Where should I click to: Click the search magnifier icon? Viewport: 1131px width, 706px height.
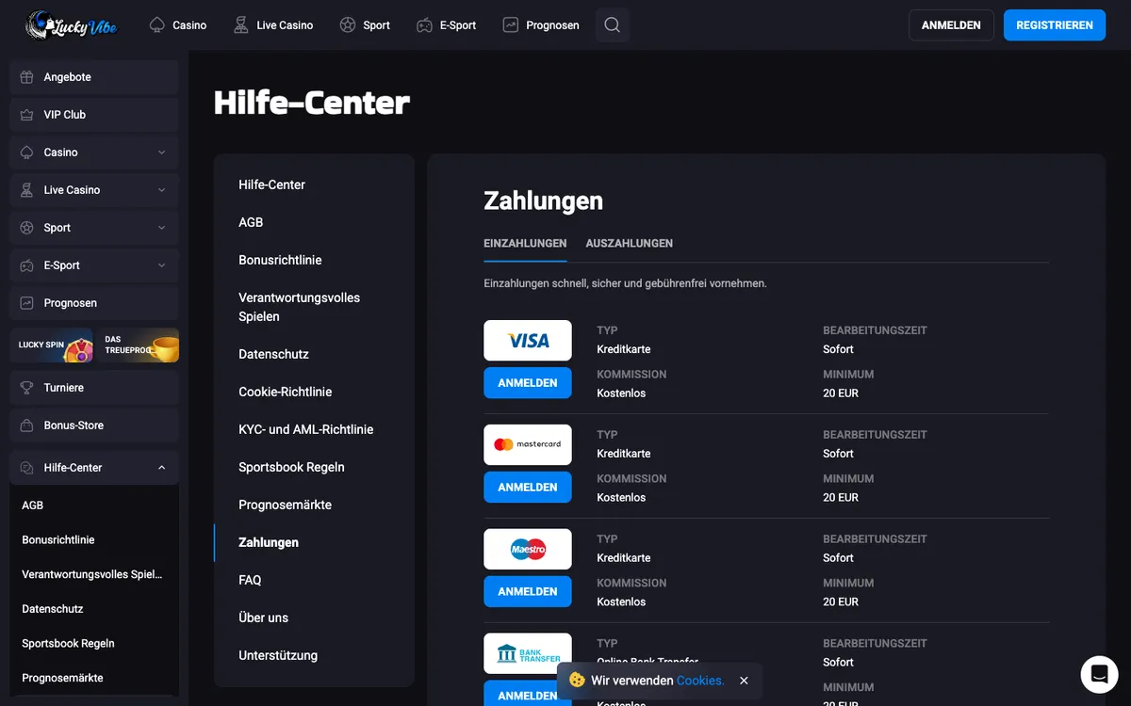pos(613,25)
